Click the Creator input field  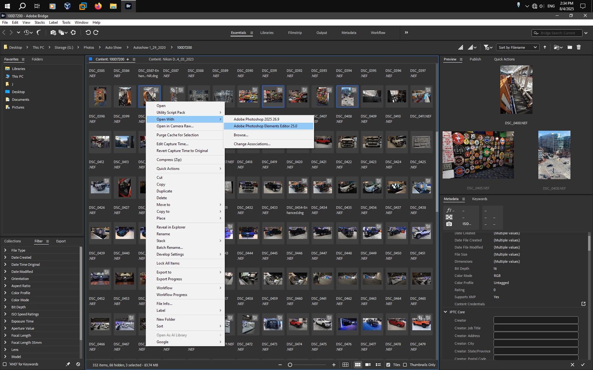tap(536, 320)
